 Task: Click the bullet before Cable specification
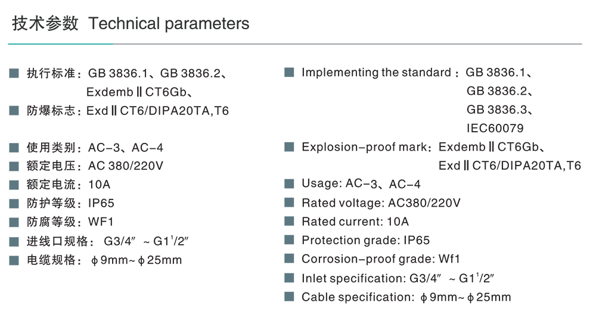(290, 297)
